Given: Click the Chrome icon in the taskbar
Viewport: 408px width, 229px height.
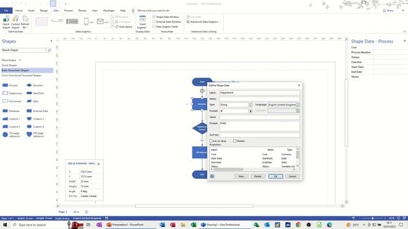Looking at the screenshot, I should pyautogui.click(x=298, y=225).
